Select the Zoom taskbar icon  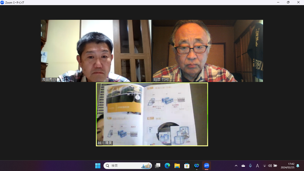(x=206, y=166)
